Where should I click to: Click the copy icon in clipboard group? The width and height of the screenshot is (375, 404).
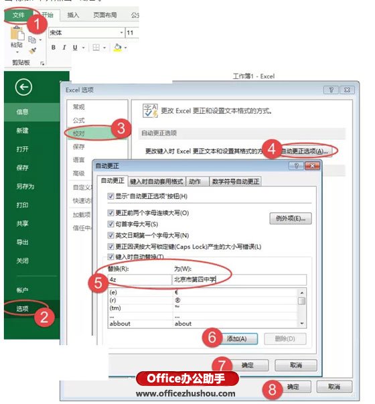[32, 40]
